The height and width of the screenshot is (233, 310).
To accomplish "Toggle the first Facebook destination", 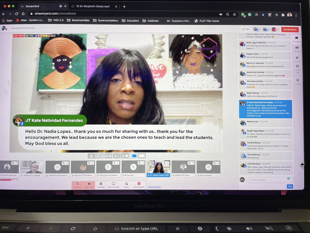I will tap(257, 29).
